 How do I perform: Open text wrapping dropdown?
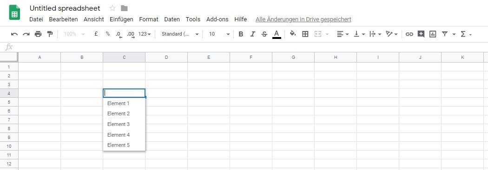click(x=376, y=34)
